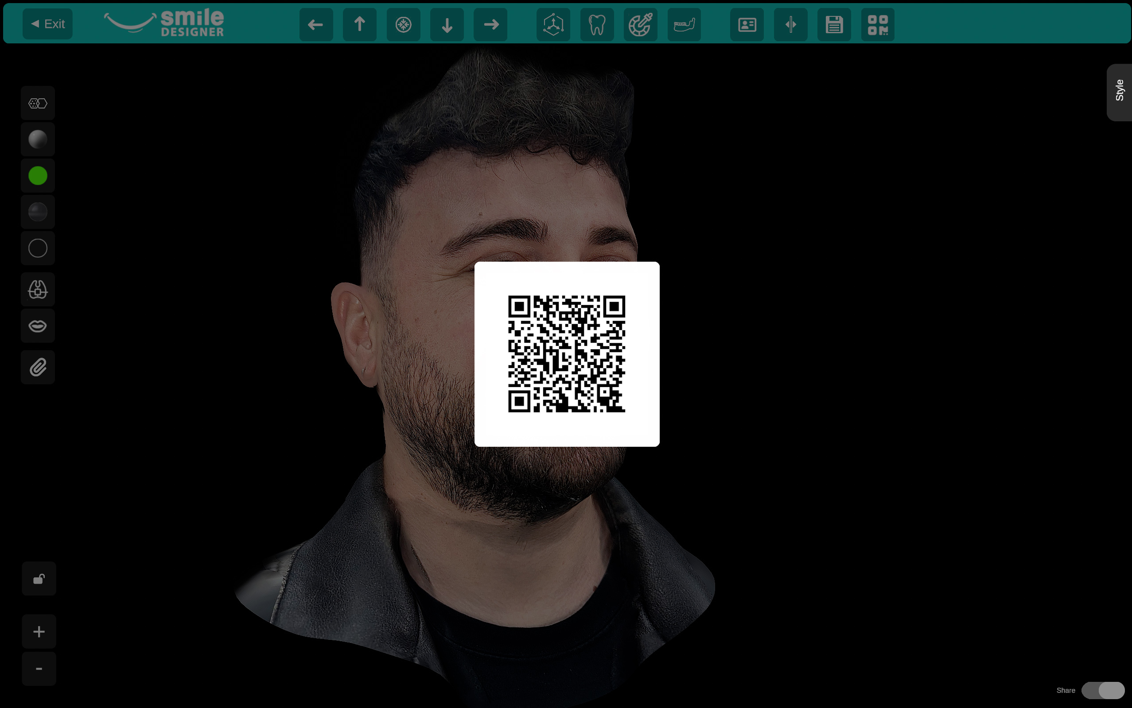1132x708 pixels.
Task: Toggle the unlock padlock icon
Action: click(x=39, y=579)
